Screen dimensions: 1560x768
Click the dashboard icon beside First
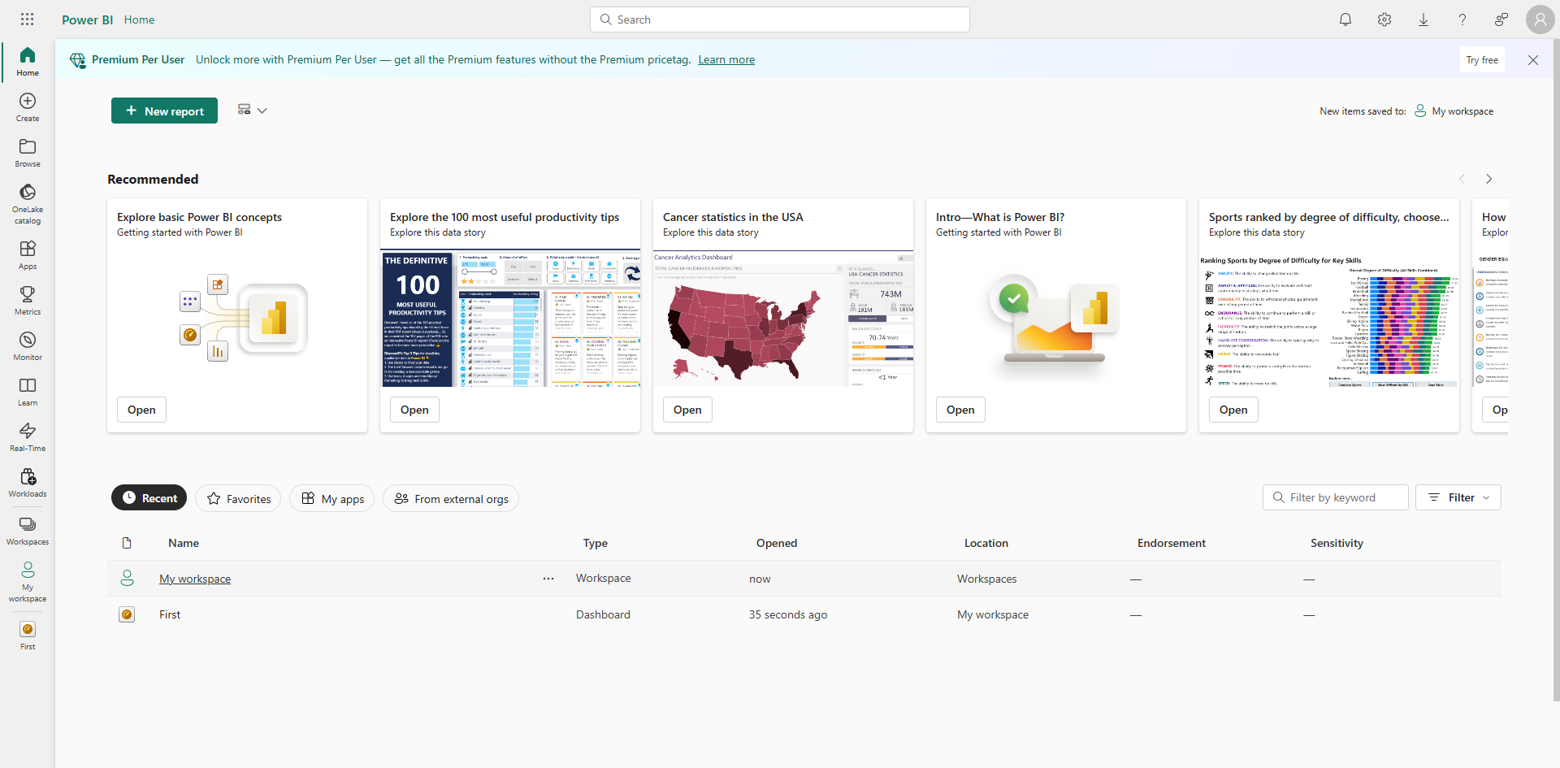tap(127, 614)
